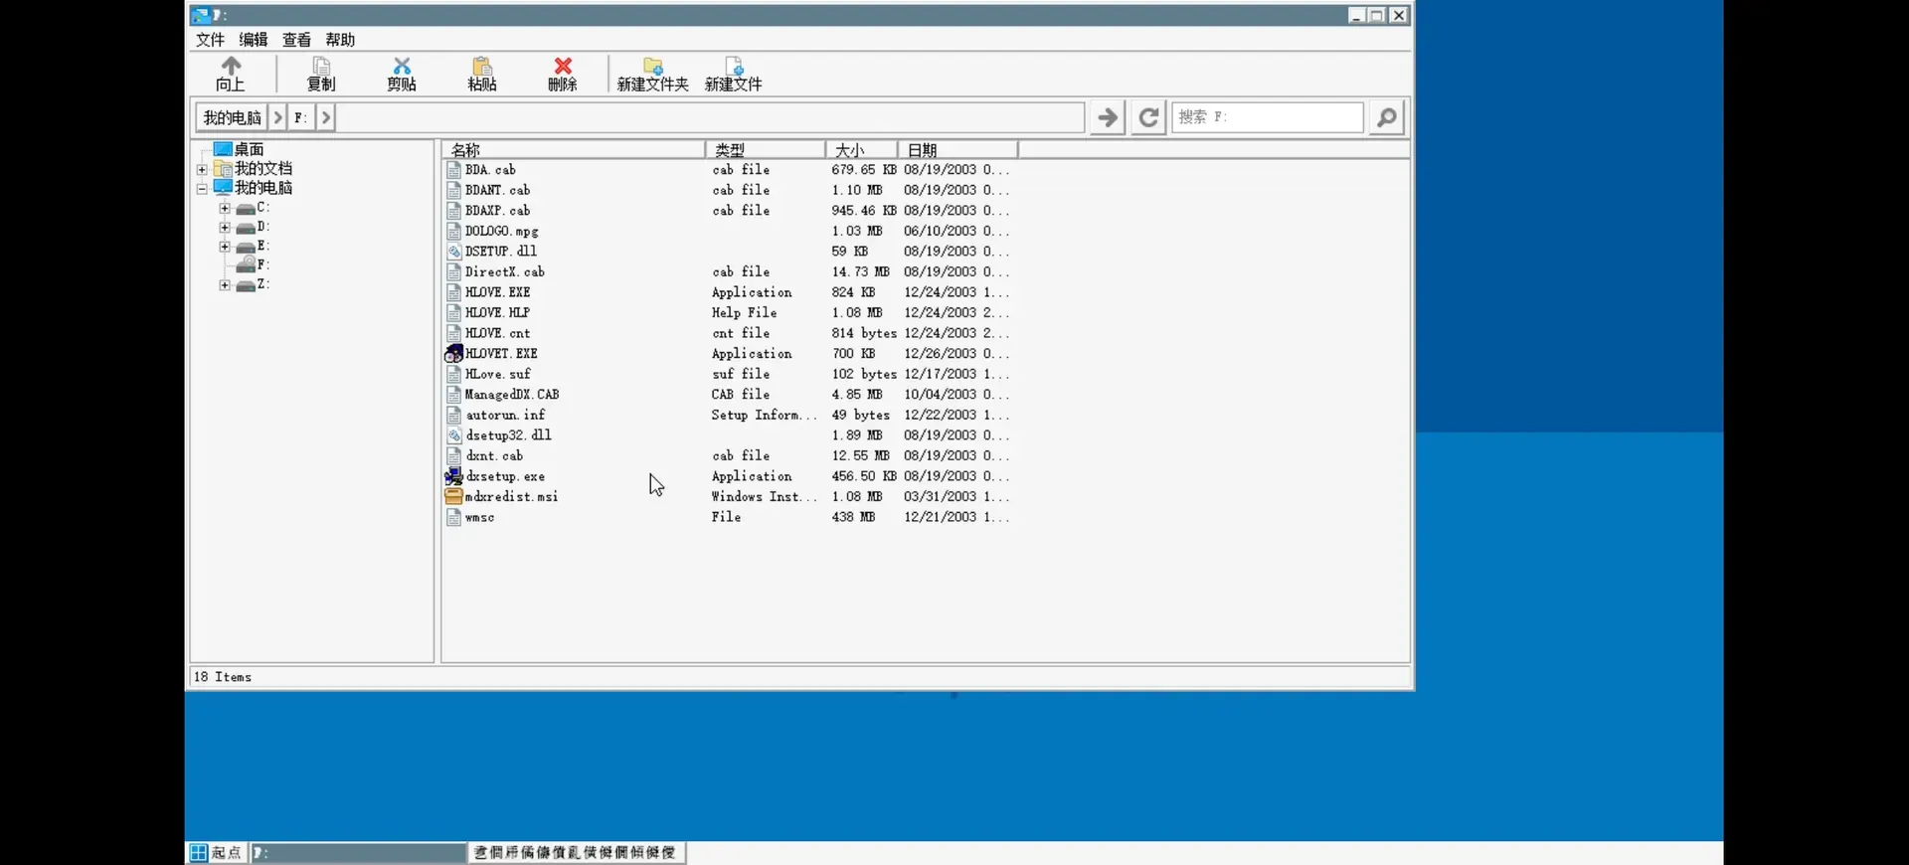Click the Start (起点) button on taskbar
Viewport: 1909px width, 865px height.
pos(216,852)
